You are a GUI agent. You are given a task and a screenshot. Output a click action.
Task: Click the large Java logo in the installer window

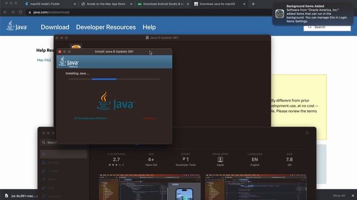(x=115, y=101)
